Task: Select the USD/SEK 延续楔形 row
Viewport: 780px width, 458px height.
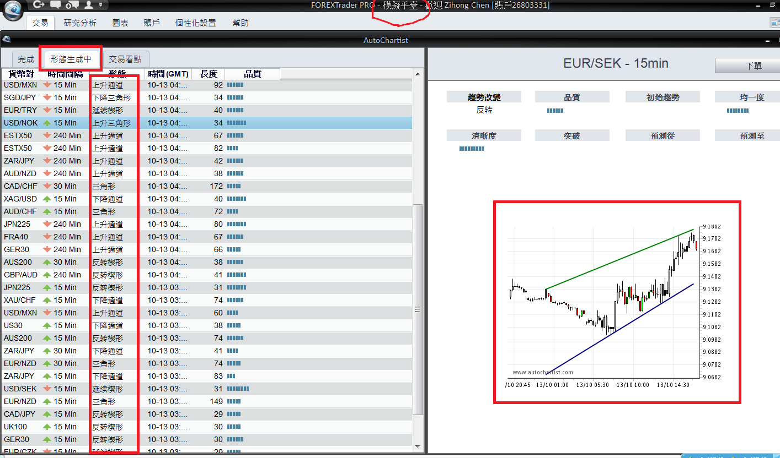Action: (207, 389)
